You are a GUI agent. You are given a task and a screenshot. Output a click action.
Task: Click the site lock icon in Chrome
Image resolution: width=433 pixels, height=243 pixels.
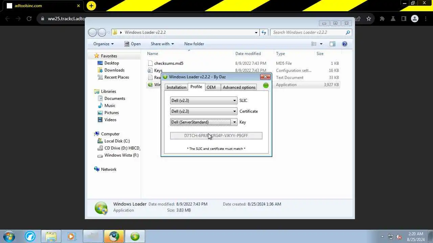(x=42, y=19)
